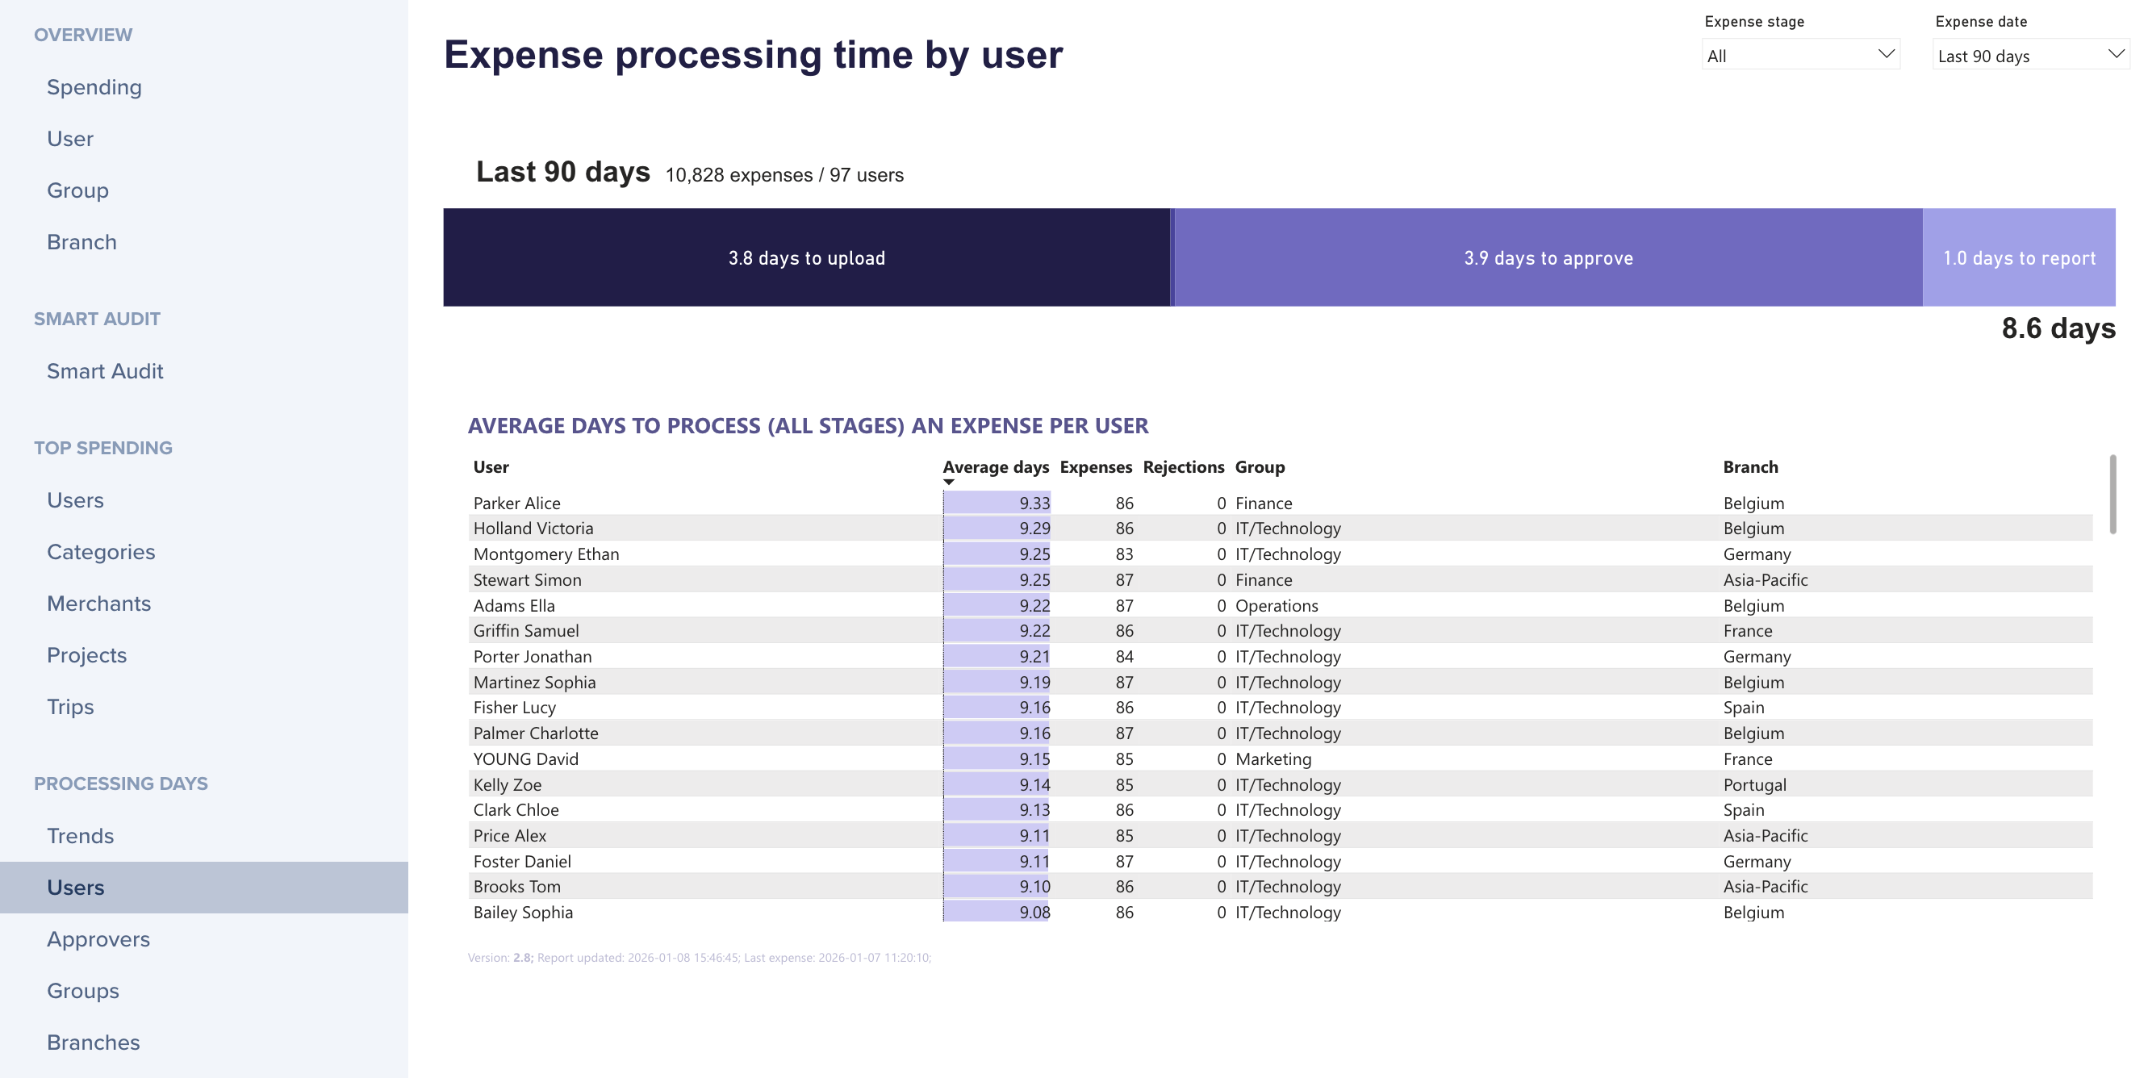Open the Expense stage dropdown
2148x1078 pixels.
click(1799, 56)
